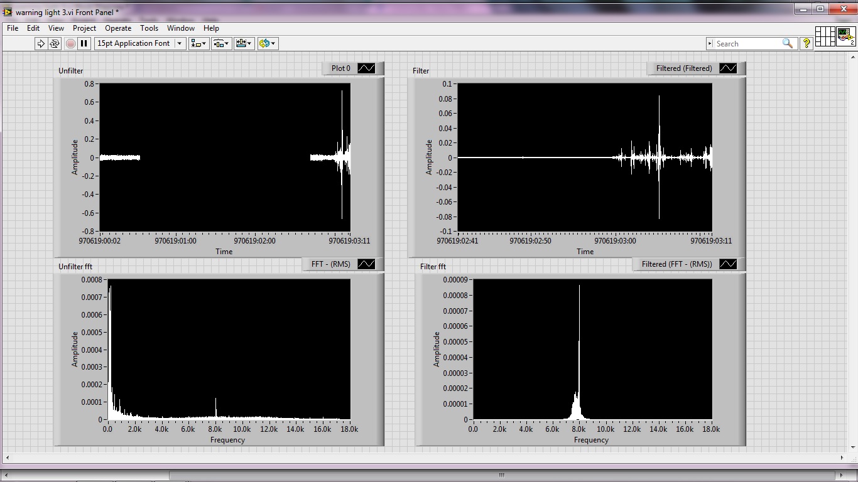Click the FFT - (RMS) legend label
858x482 pixels.
pyautogui.click(x=331, y=264)
